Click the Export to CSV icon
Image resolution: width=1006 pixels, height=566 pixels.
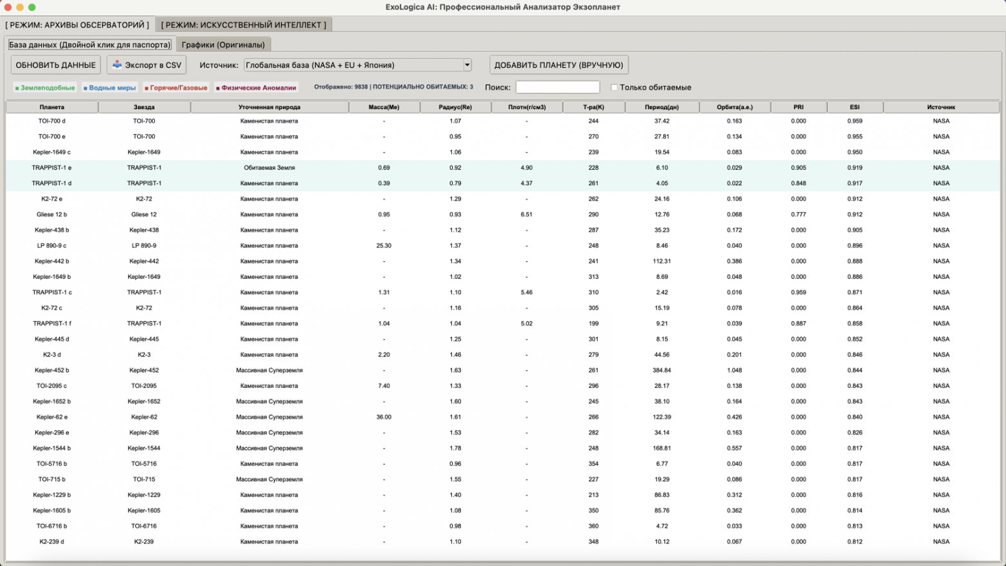(x=117, y=65)
